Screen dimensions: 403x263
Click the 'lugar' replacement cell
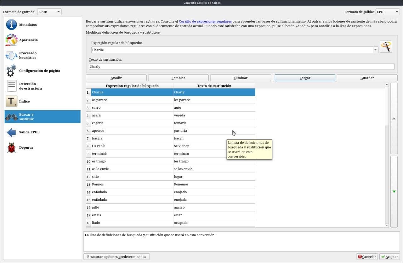214,177
